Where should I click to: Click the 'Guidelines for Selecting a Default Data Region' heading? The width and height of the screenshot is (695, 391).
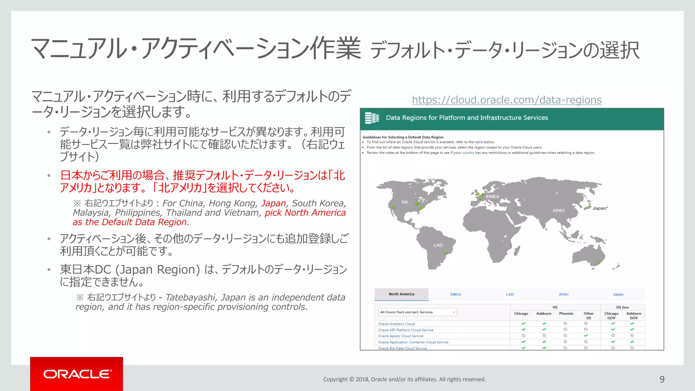[403, 137]
